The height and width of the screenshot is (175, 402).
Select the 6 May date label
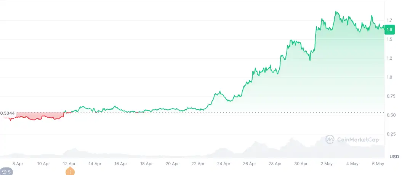pos(378,164)
